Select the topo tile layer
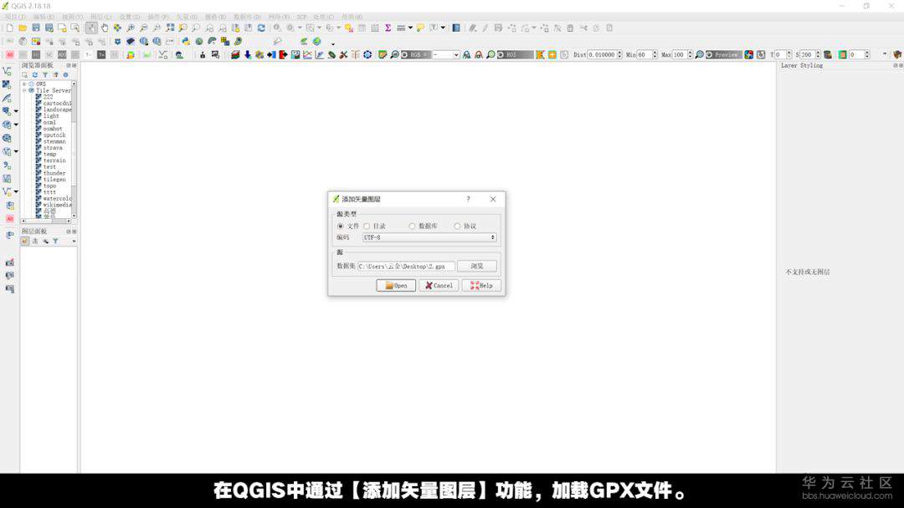 [49, 185]
